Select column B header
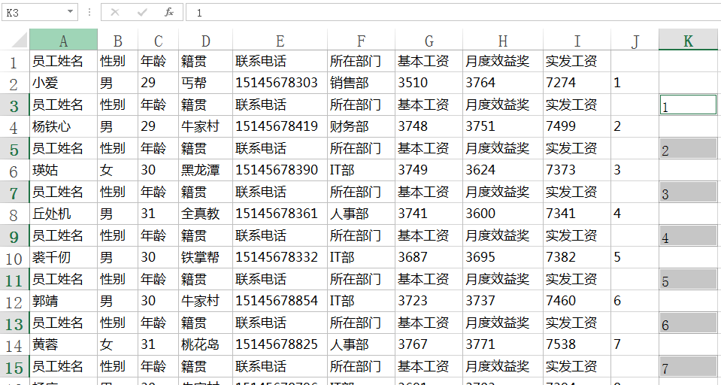The width and height of the screenshot is (721, 385). click(x=118, y=40)
